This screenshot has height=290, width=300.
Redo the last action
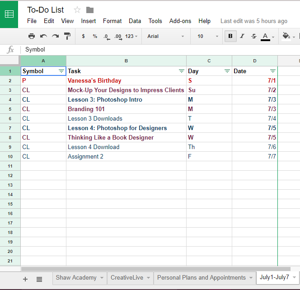click(55, 36)
